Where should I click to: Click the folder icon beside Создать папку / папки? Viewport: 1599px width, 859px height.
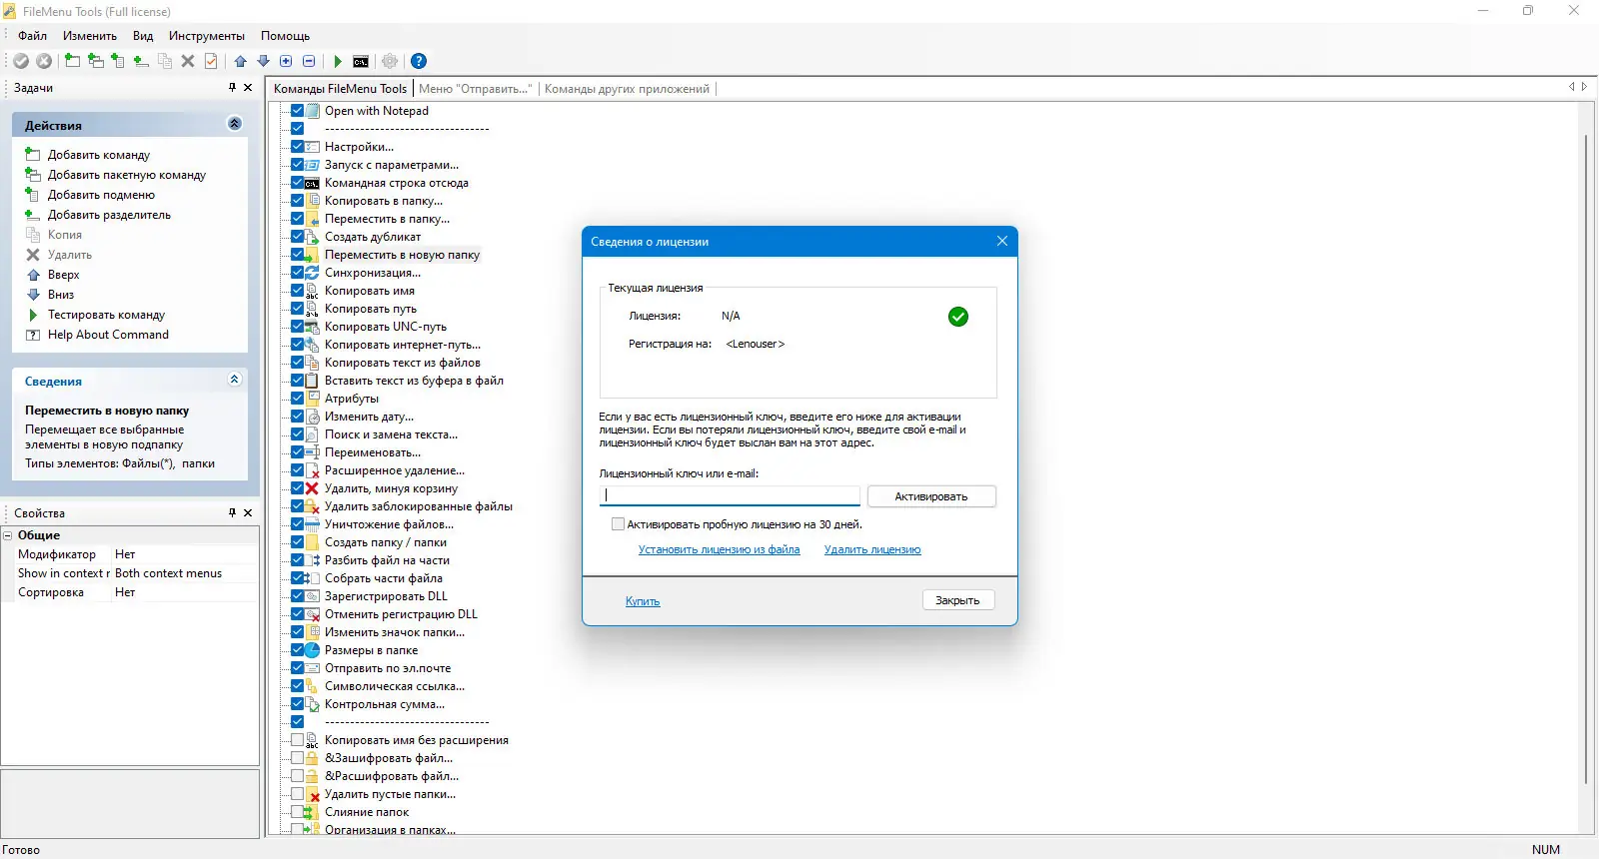pyautogui.click(x=312, y=542)
